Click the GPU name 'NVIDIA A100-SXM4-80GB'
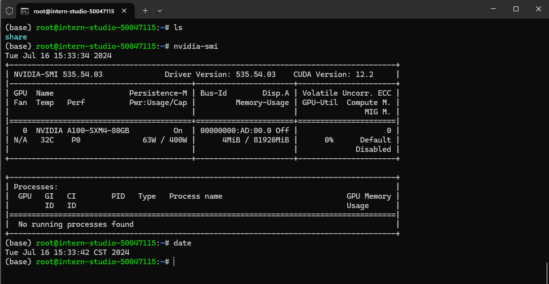 coord(83,131)
